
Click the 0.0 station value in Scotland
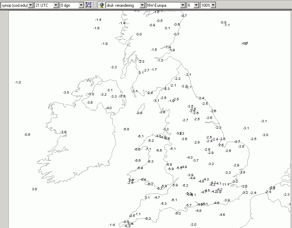click(139, 34)
